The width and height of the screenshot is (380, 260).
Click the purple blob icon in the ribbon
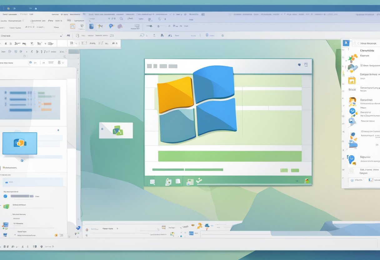(120, 27)
